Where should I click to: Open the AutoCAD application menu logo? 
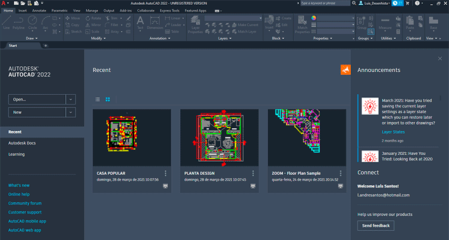[x=4, y=3]
